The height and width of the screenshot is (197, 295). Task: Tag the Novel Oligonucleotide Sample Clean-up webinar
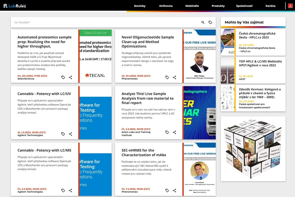coord(167,77)
